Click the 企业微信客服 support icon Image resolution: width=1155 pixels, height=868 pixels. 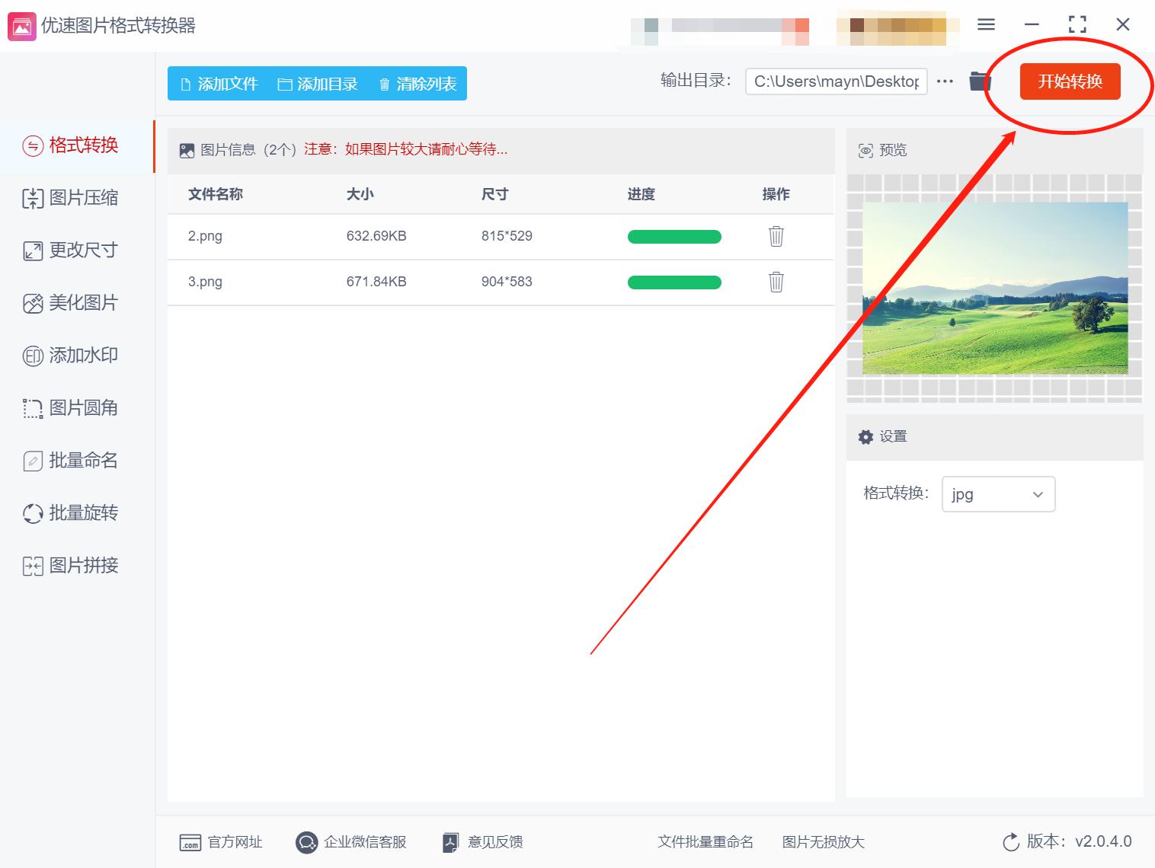click(307, 842)
